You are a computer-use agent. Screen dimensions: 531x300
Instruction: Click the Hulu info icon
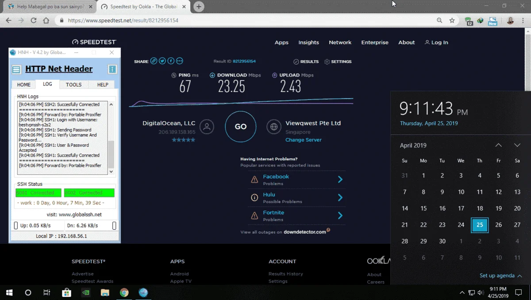(x=254, y=197)
